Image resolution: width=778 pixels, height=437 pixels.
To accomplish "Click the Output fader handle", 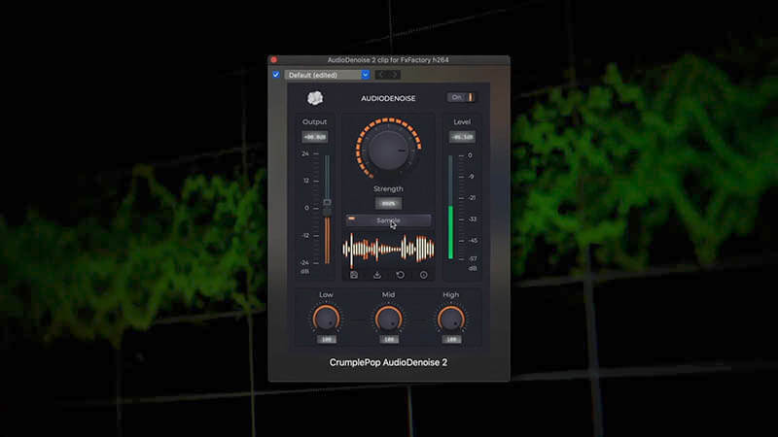I will pyautogui.click(x=327, y=207).
